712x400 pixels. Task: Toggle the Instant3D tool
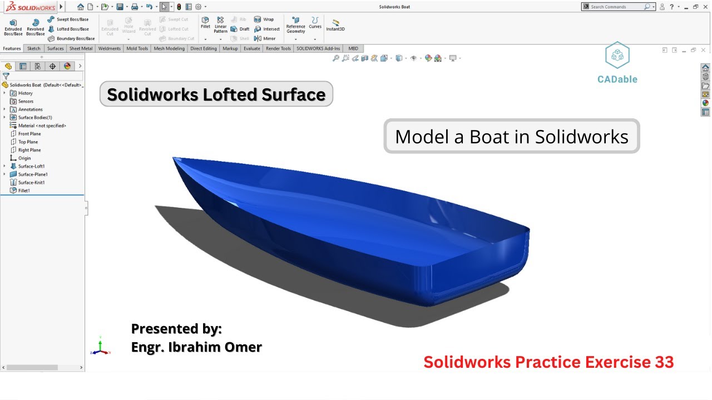pyautogui.click(x=335, y=25)
